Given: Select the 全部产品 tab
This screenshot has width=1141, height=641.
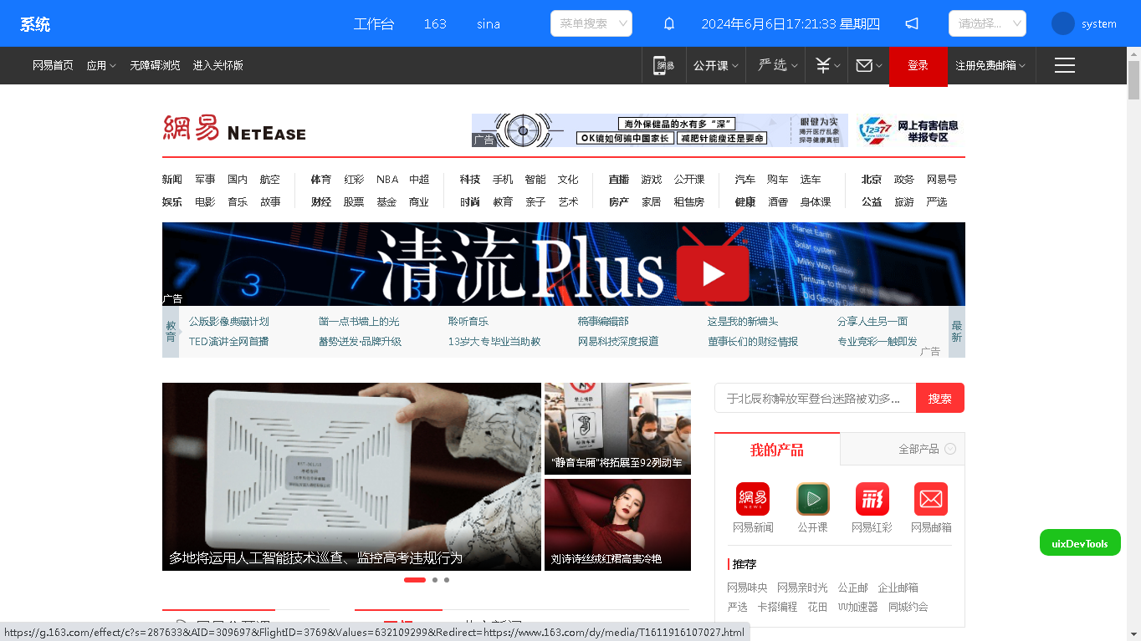Looking at the screenshot, I should click(918, 450).
